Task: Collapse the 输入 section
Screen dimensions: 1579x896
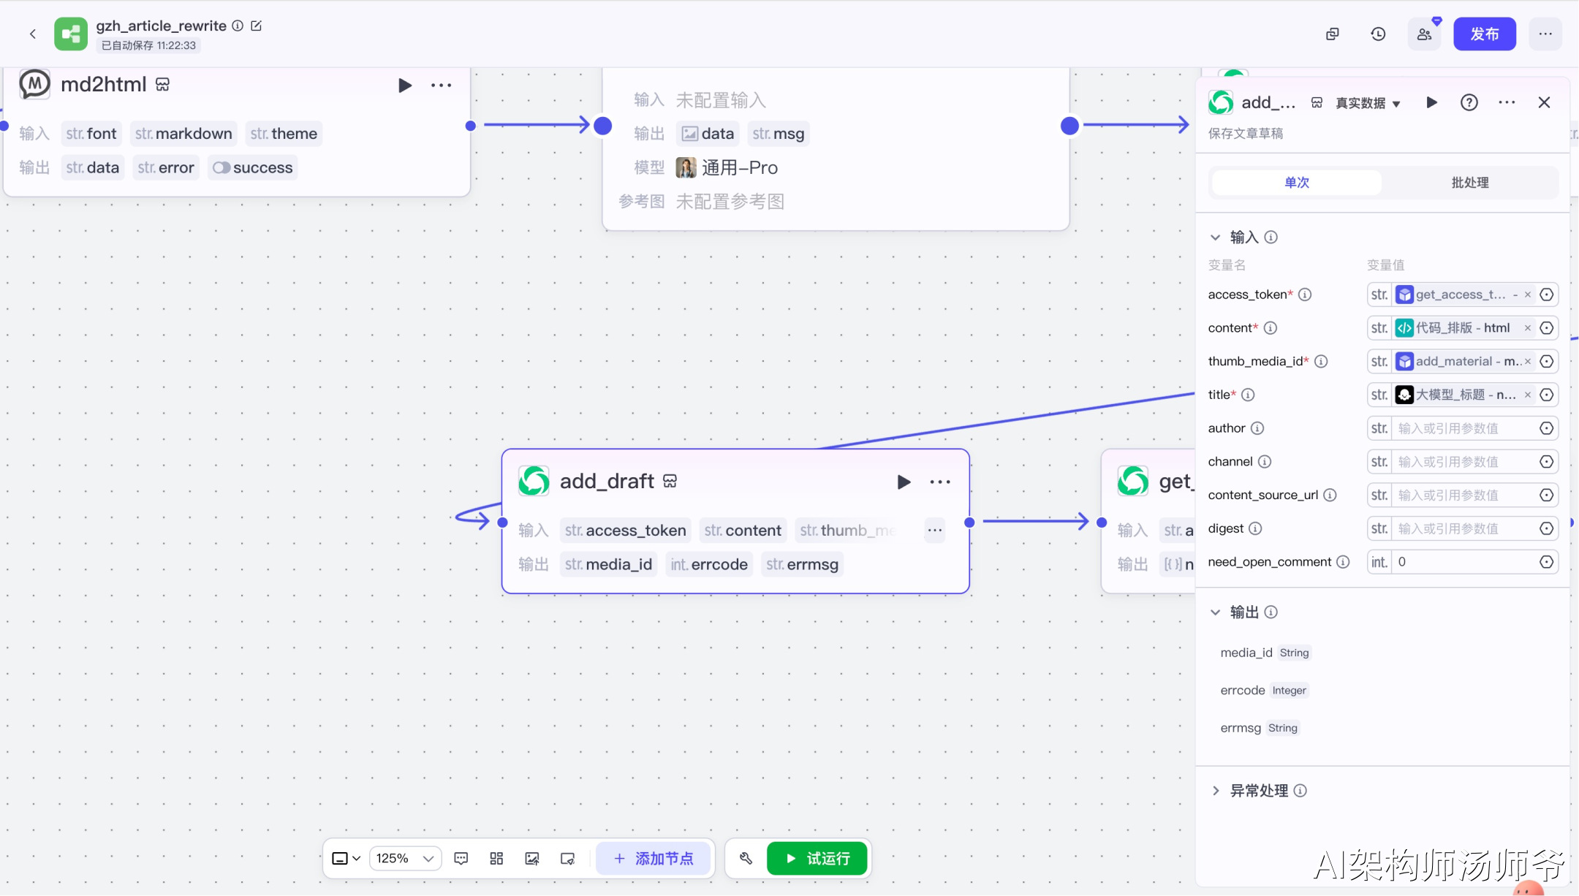Action: tap(1215, 238)
